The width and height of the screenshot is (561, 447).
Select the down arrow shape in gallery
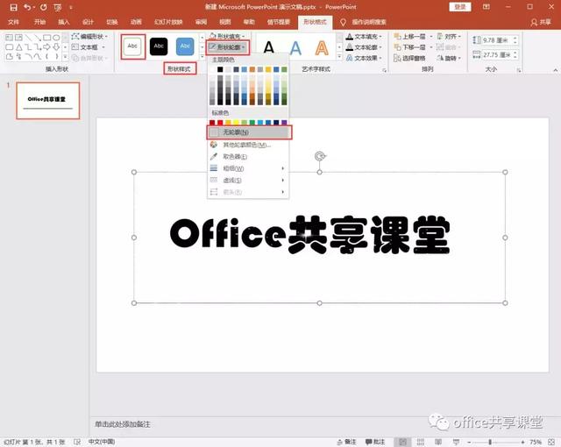point(56,46)
